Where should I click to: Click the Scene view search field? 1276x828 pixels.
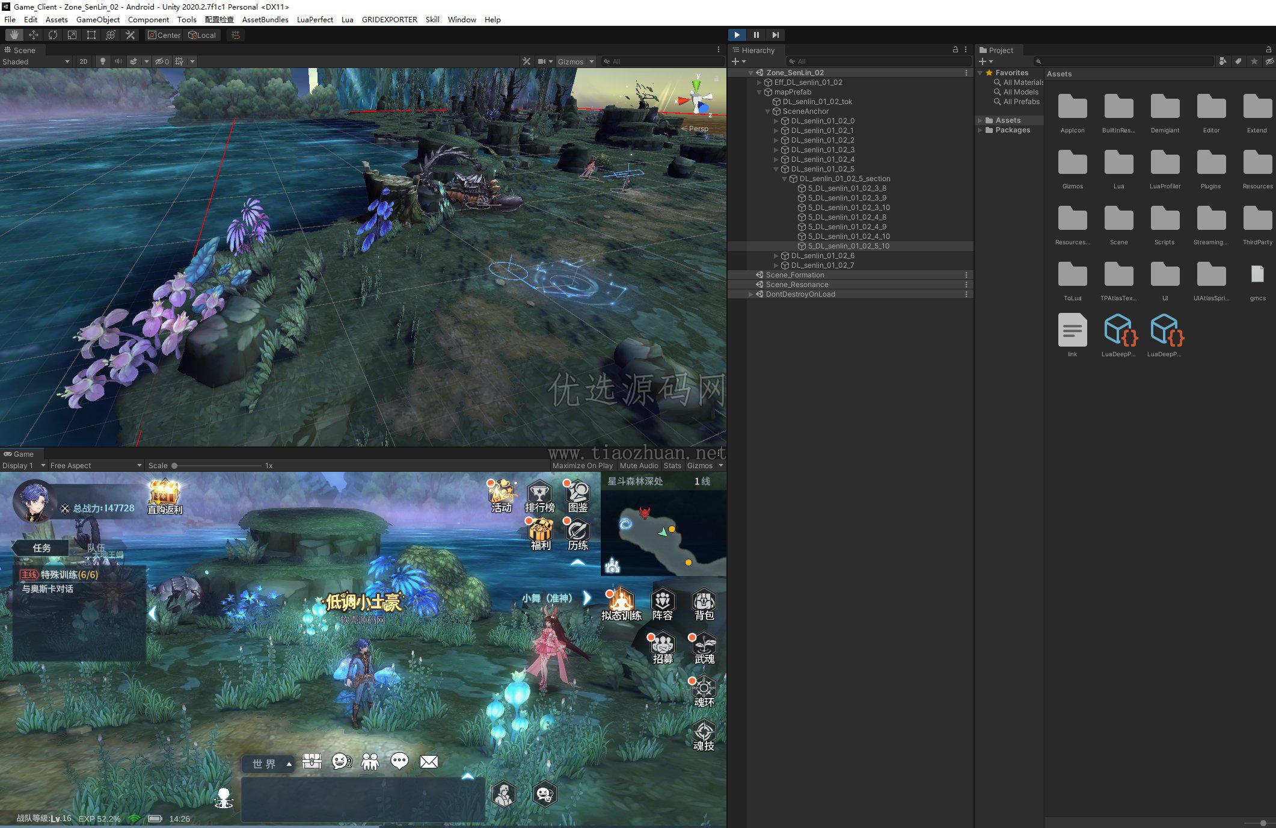click(663, 61)
